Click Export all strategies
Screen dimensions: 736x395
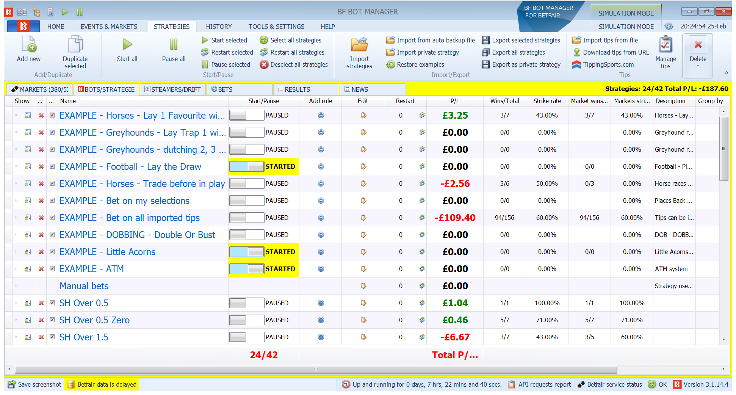(514, 52)
